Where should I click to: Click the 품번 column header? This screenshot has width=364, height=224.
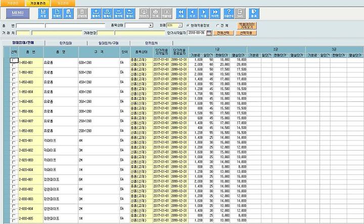click(31, 52)
